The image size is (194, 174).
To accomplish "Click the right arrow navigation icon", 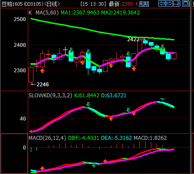I will point(169,4).
